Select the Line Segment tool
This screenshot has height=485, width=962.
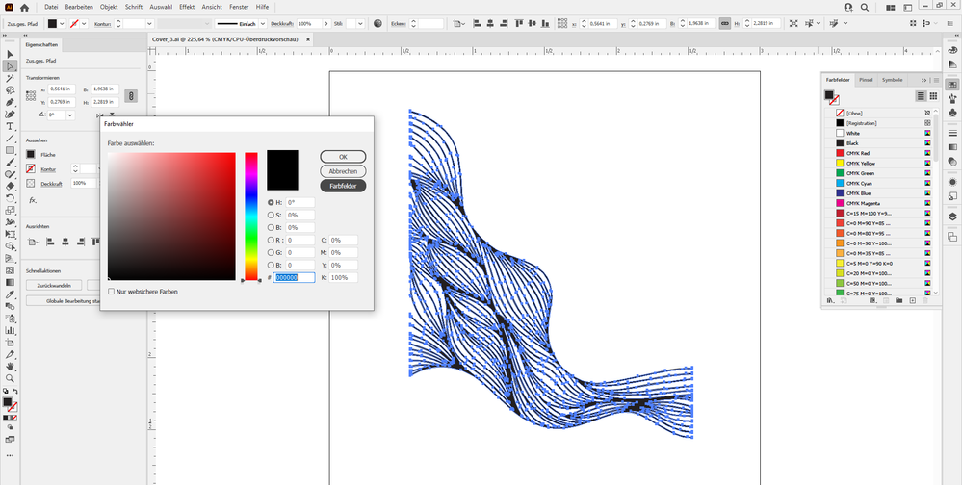10,139
